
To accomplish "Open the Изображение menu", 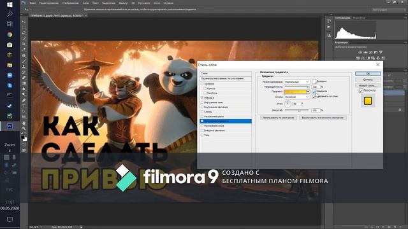I will 70,3.
